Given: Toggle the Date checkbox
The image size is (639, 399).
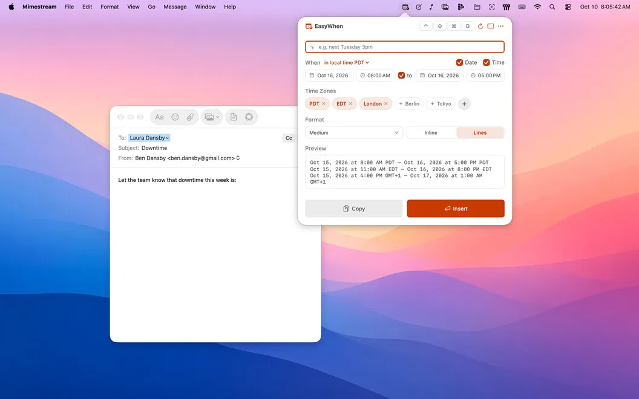Looking at the screenshot, I should pos(459,62).
